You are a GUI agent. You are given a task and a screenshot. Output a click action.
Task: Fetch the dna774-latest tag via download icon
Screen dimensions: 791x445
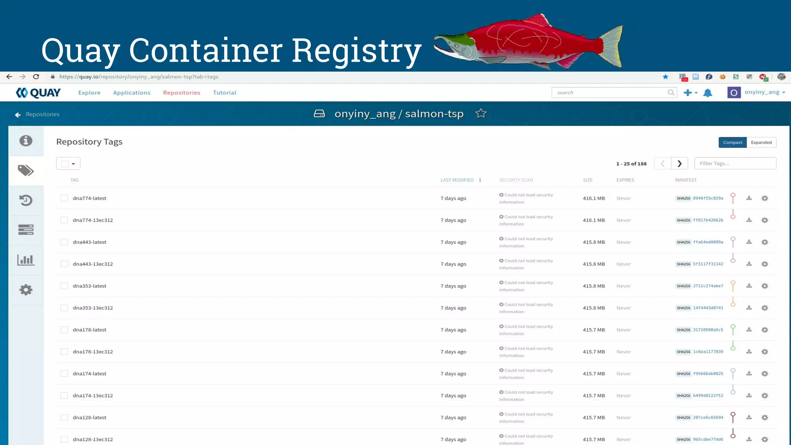(x=749, y=198)
